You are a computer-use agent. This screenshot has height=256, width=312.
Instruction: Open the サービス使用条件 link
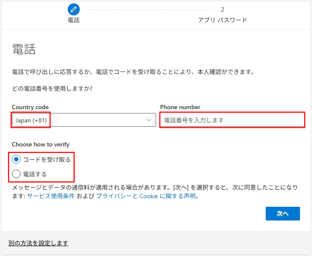coord(51,196)
